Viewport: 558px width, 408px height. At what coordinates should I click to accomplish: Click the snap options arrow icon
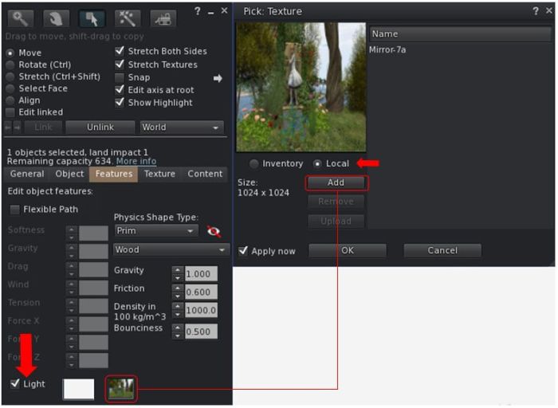[x=218, y=78]
